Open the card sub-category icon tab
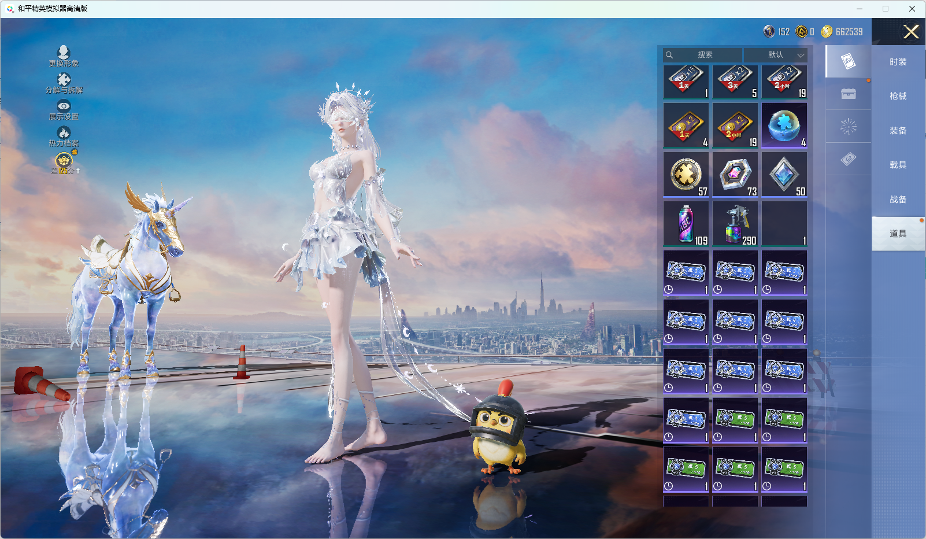This screenshot has height=539, width=926. [x=848, y=61]
